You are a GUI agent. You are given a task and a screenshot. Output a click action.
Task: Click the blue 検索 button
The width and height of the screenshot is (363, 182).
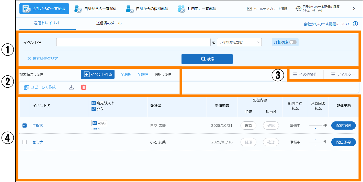pos(207,59)
